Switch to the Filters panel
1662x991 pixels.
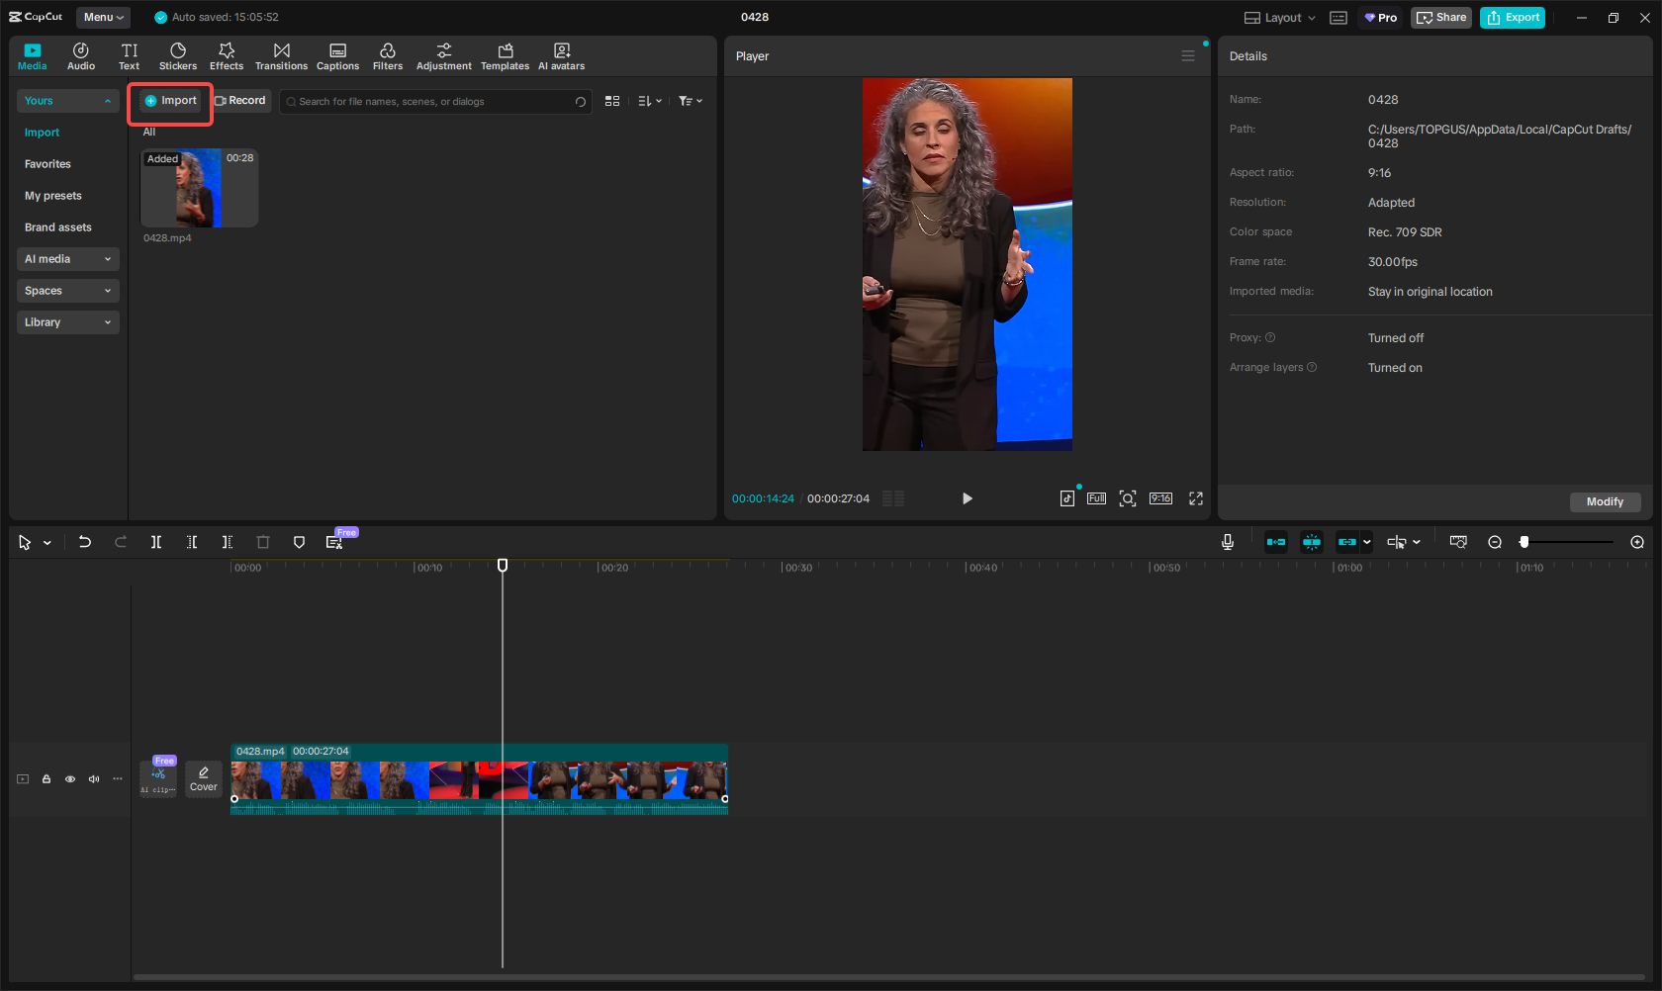[x=388, y=55]
